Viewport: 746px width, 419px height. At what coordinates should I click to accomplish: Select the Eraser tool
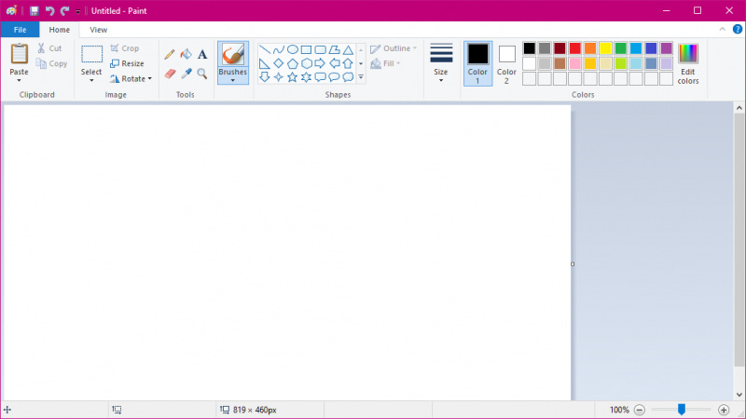[170, 74]
